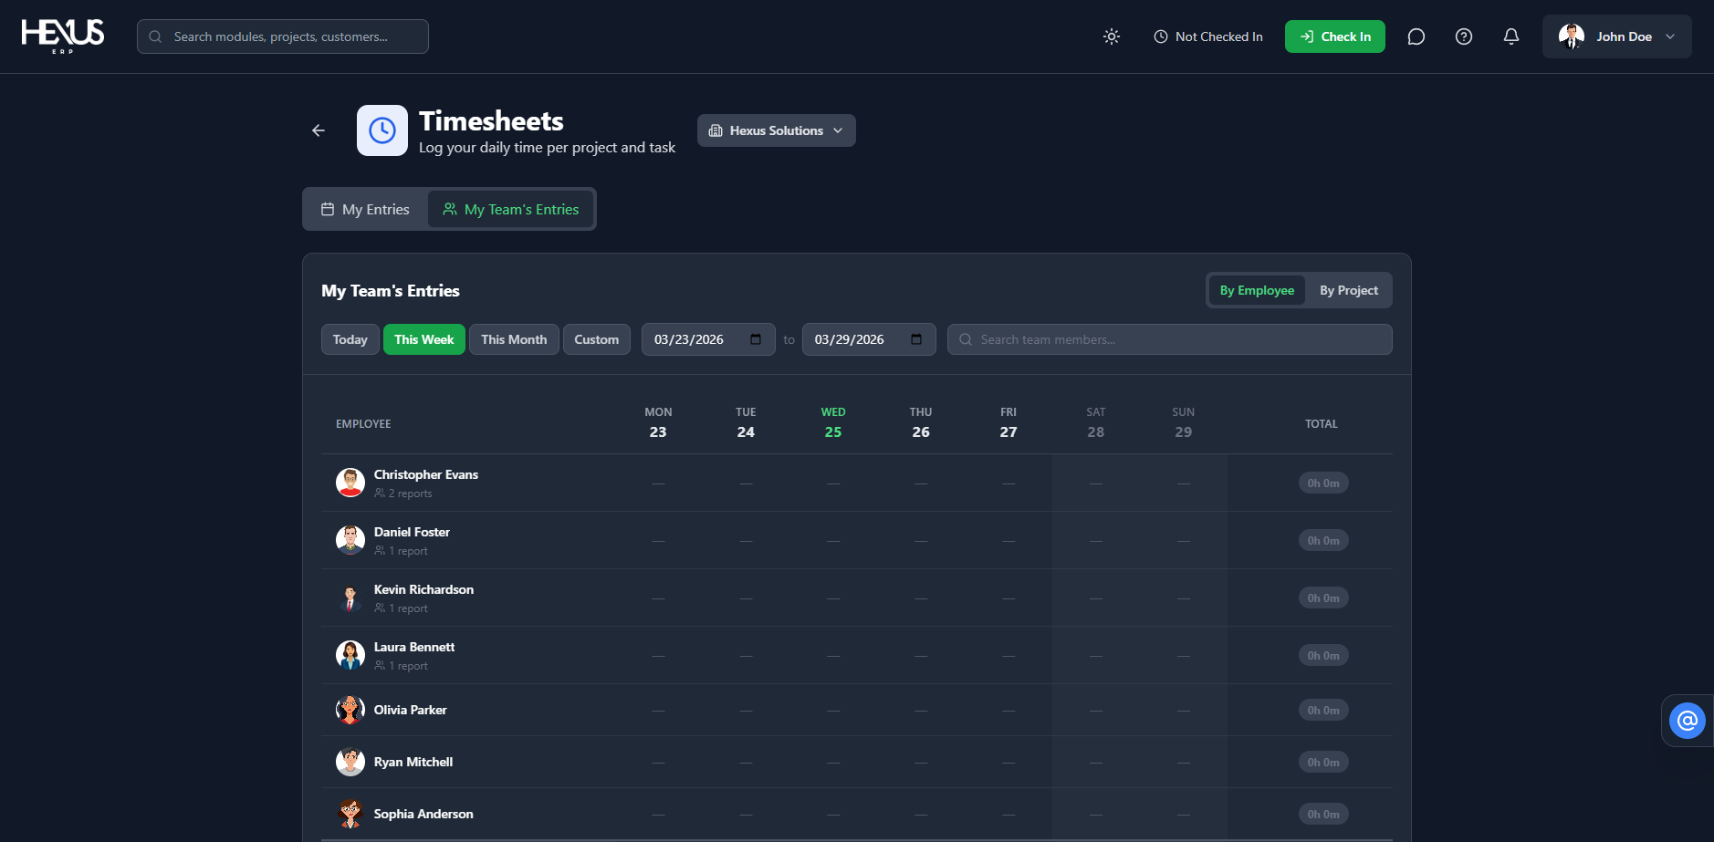This screenshot has height=842, width=1714.
Task: Click the TUE 24 column header
Action: (x=746, y=422)
